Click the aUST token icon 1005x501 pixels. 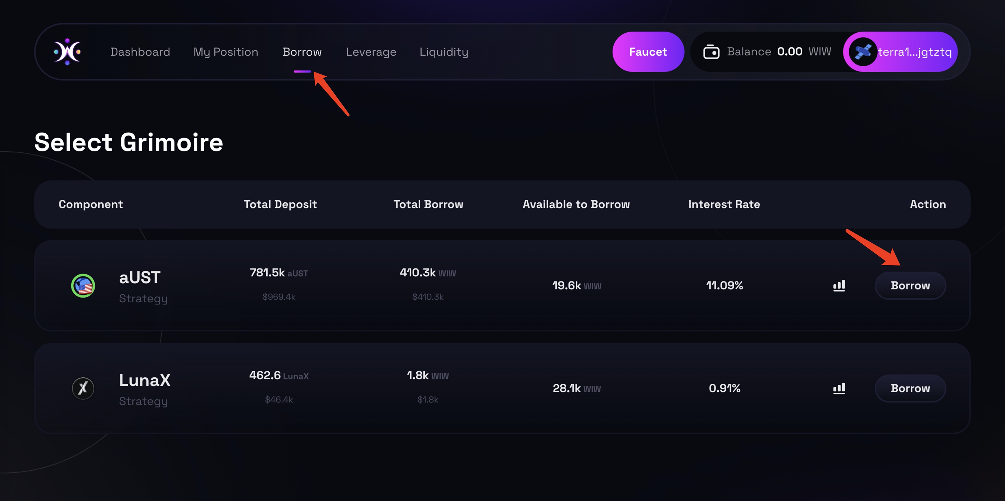(x=83, y=286)
